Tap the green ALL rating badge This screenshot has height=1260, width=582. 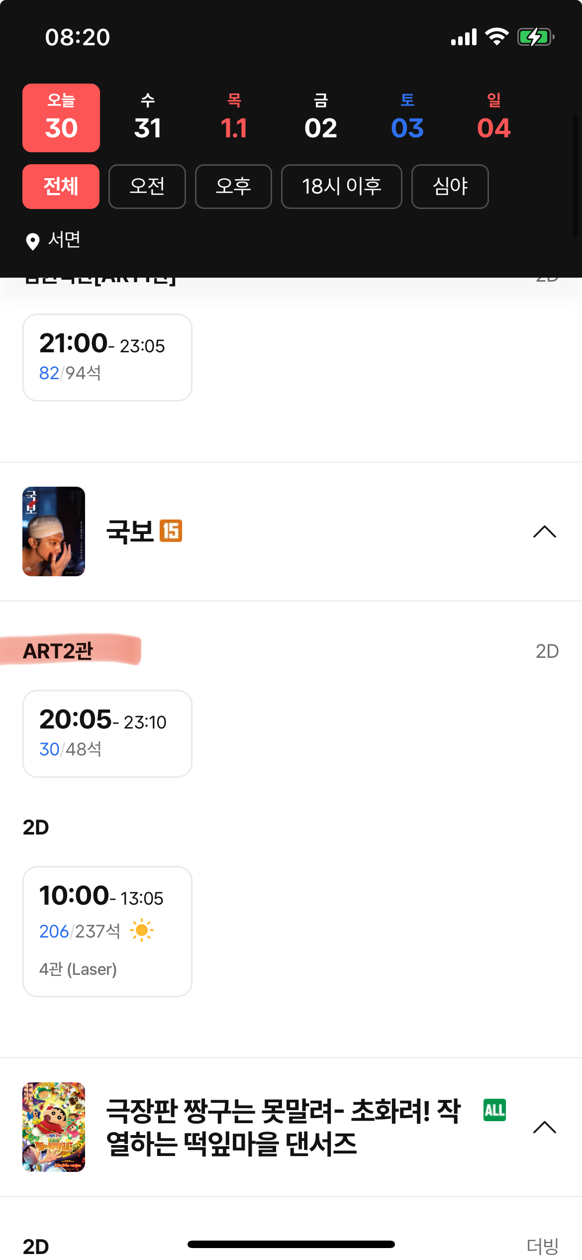coord(494,1110)
